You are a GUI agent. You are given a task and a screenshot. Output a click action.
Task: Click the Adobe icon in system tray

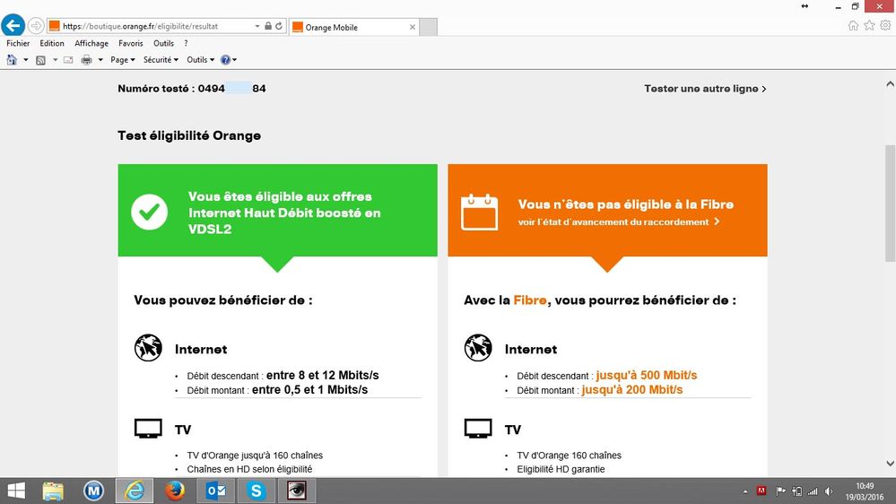(x=761, y=491)
